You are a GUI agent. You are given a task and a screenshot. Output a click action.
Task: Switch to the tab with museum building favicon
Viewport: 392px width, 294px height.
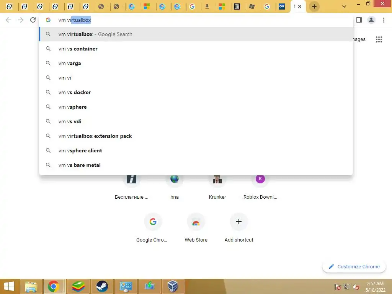coord(237,7)
